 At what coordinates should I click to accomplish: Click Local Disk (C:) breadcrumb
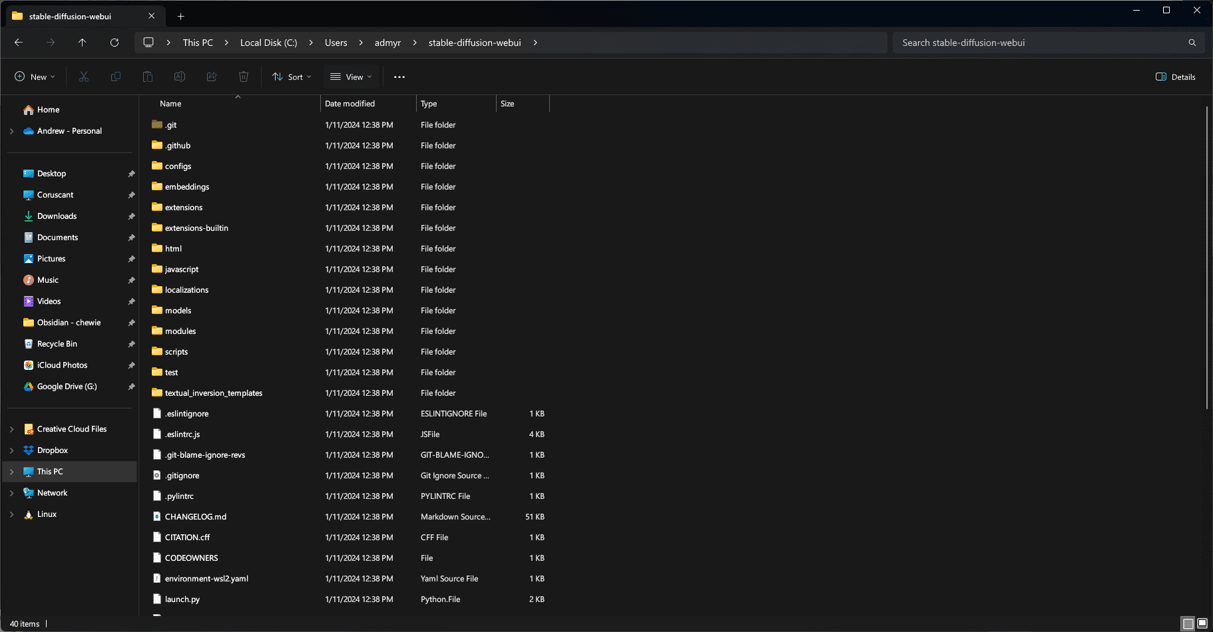coord(268,43)
